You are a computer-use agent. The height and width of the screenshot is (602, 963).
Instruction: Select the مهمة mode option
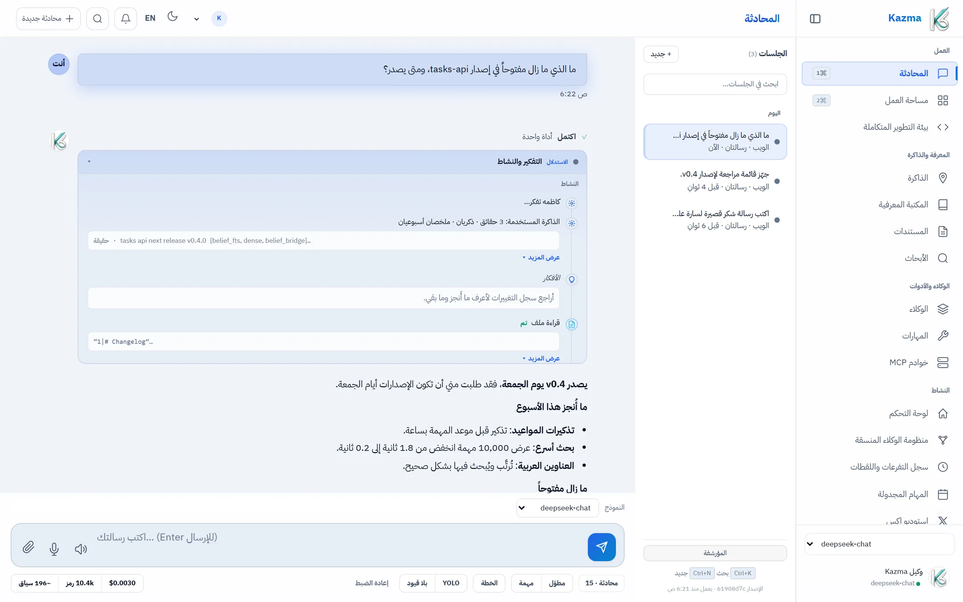pyautogui.click(x=526, y=583)
